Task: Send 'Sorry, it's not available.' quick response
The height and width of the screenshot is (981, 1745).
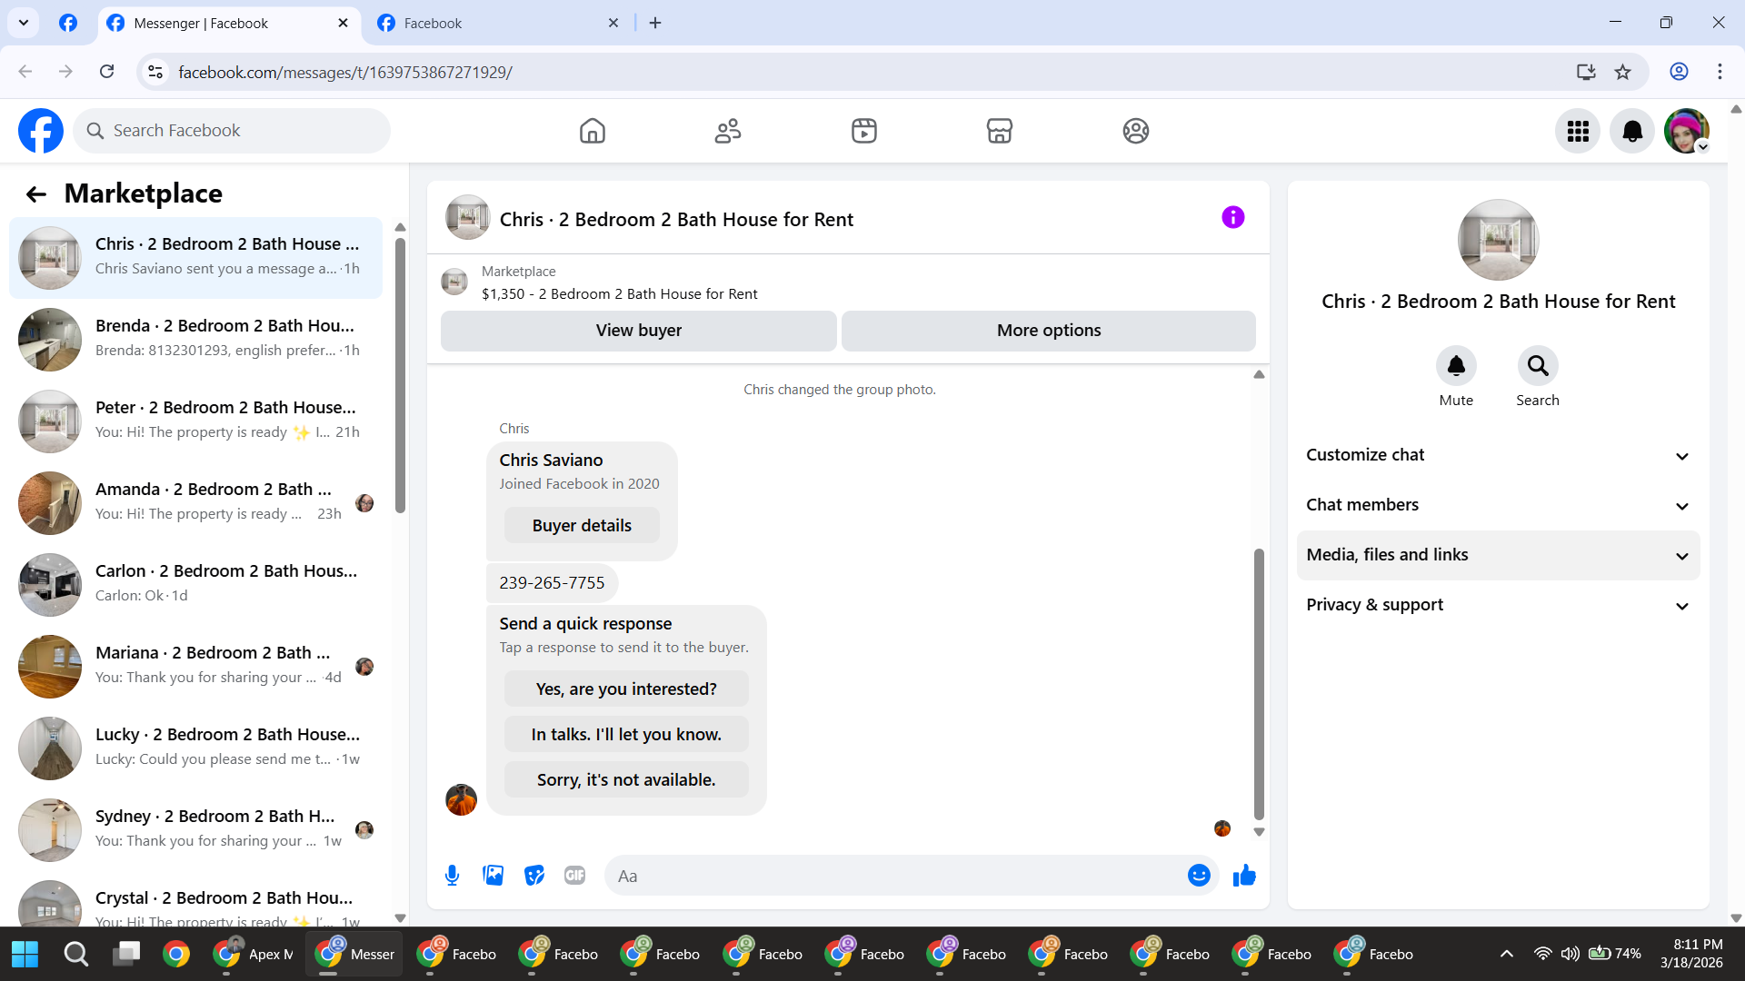Action: (626, 780)
